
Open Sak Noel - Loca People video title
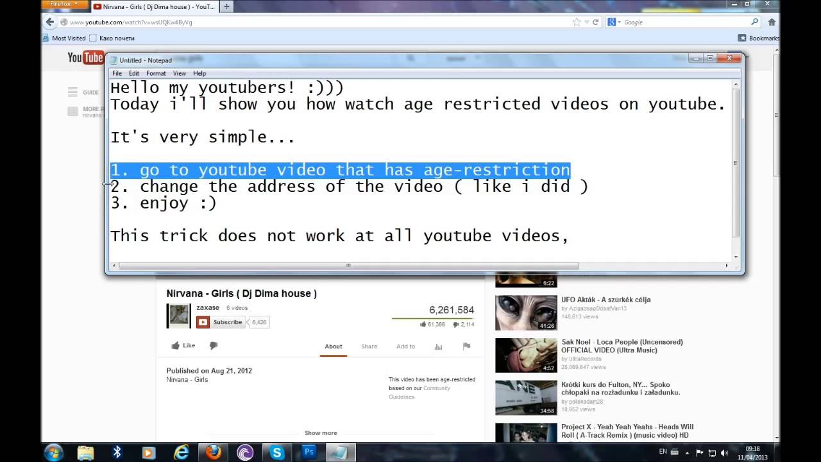click(622, 346)
